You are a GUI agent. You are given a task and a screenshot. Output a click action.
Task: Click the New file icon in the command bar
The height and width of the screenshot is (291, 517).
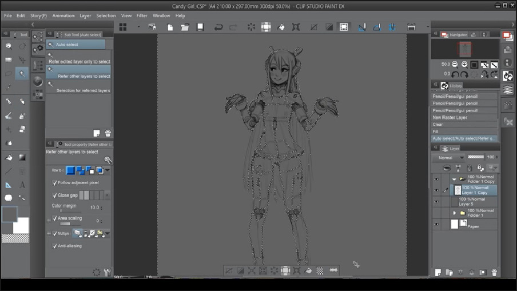170,27
